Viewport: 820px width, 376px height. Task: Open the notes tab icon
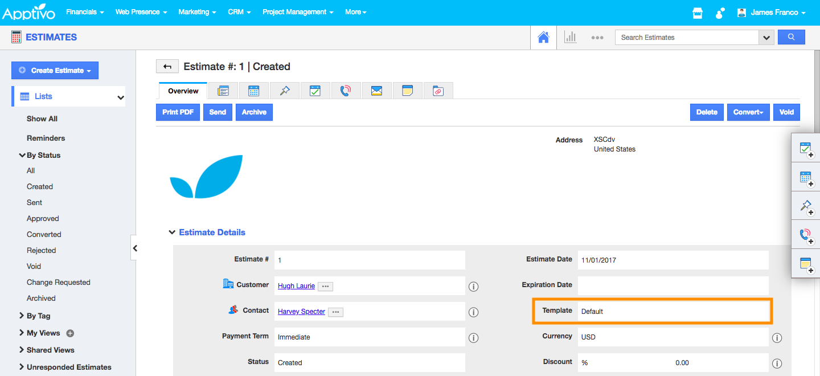(x=407, y=91)
